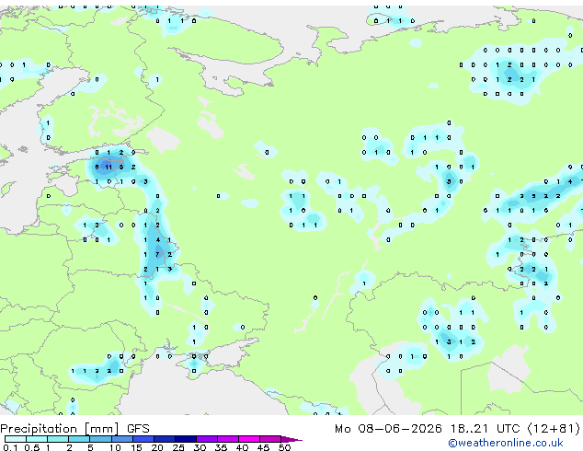The height and width of the screenshot is (451, 583).
Task: Select the 10–15 mm legend swatch
Action: (x=122, y=439)
